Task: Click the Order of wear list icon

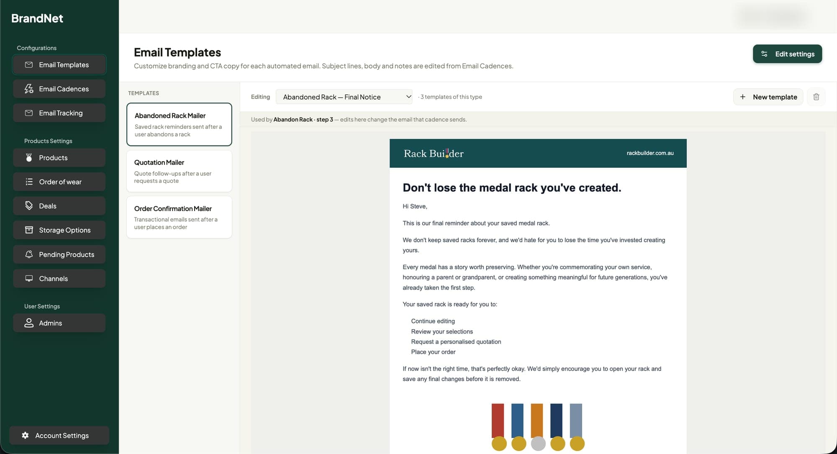Action: 29,182
